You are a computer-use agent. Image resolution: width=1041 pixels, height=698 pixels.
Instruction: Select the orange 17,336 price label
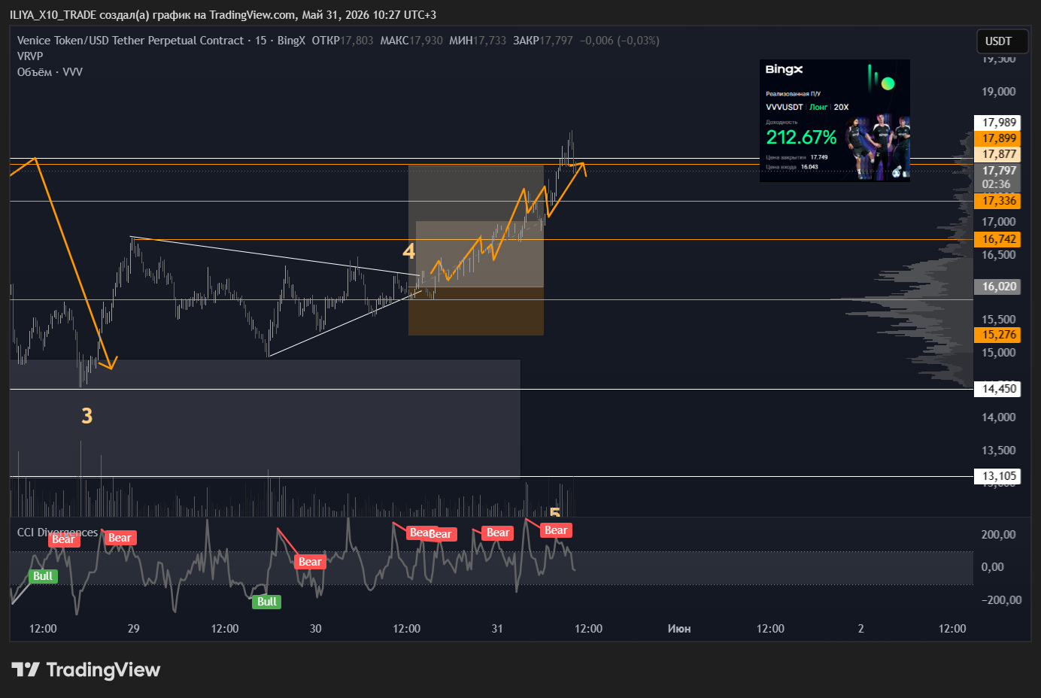pyautogui.click(x=998, y=200)
